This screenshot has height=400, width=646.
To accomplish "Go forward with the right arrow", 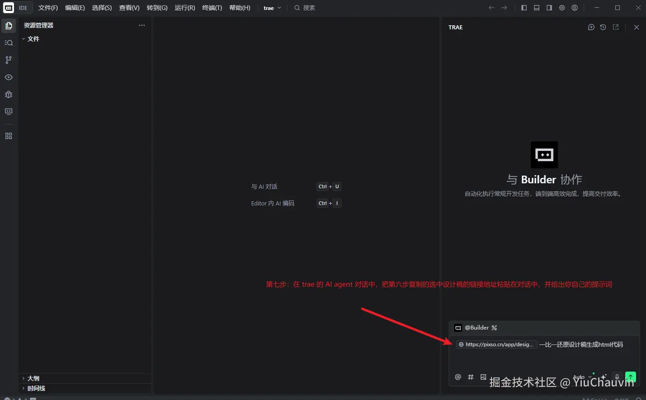I will coord(504,8).
